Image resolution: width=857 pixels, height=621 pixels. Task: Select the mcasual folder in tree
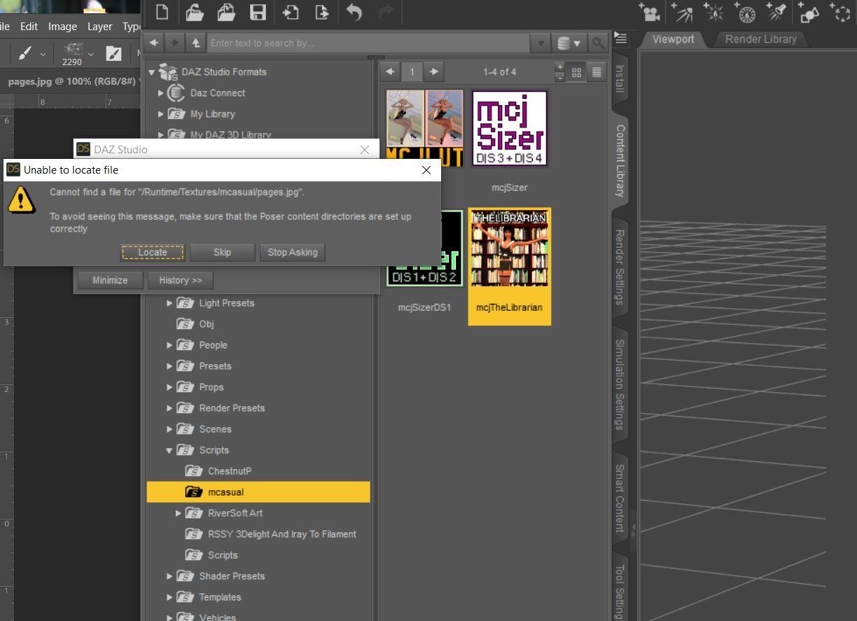[258, 492]
